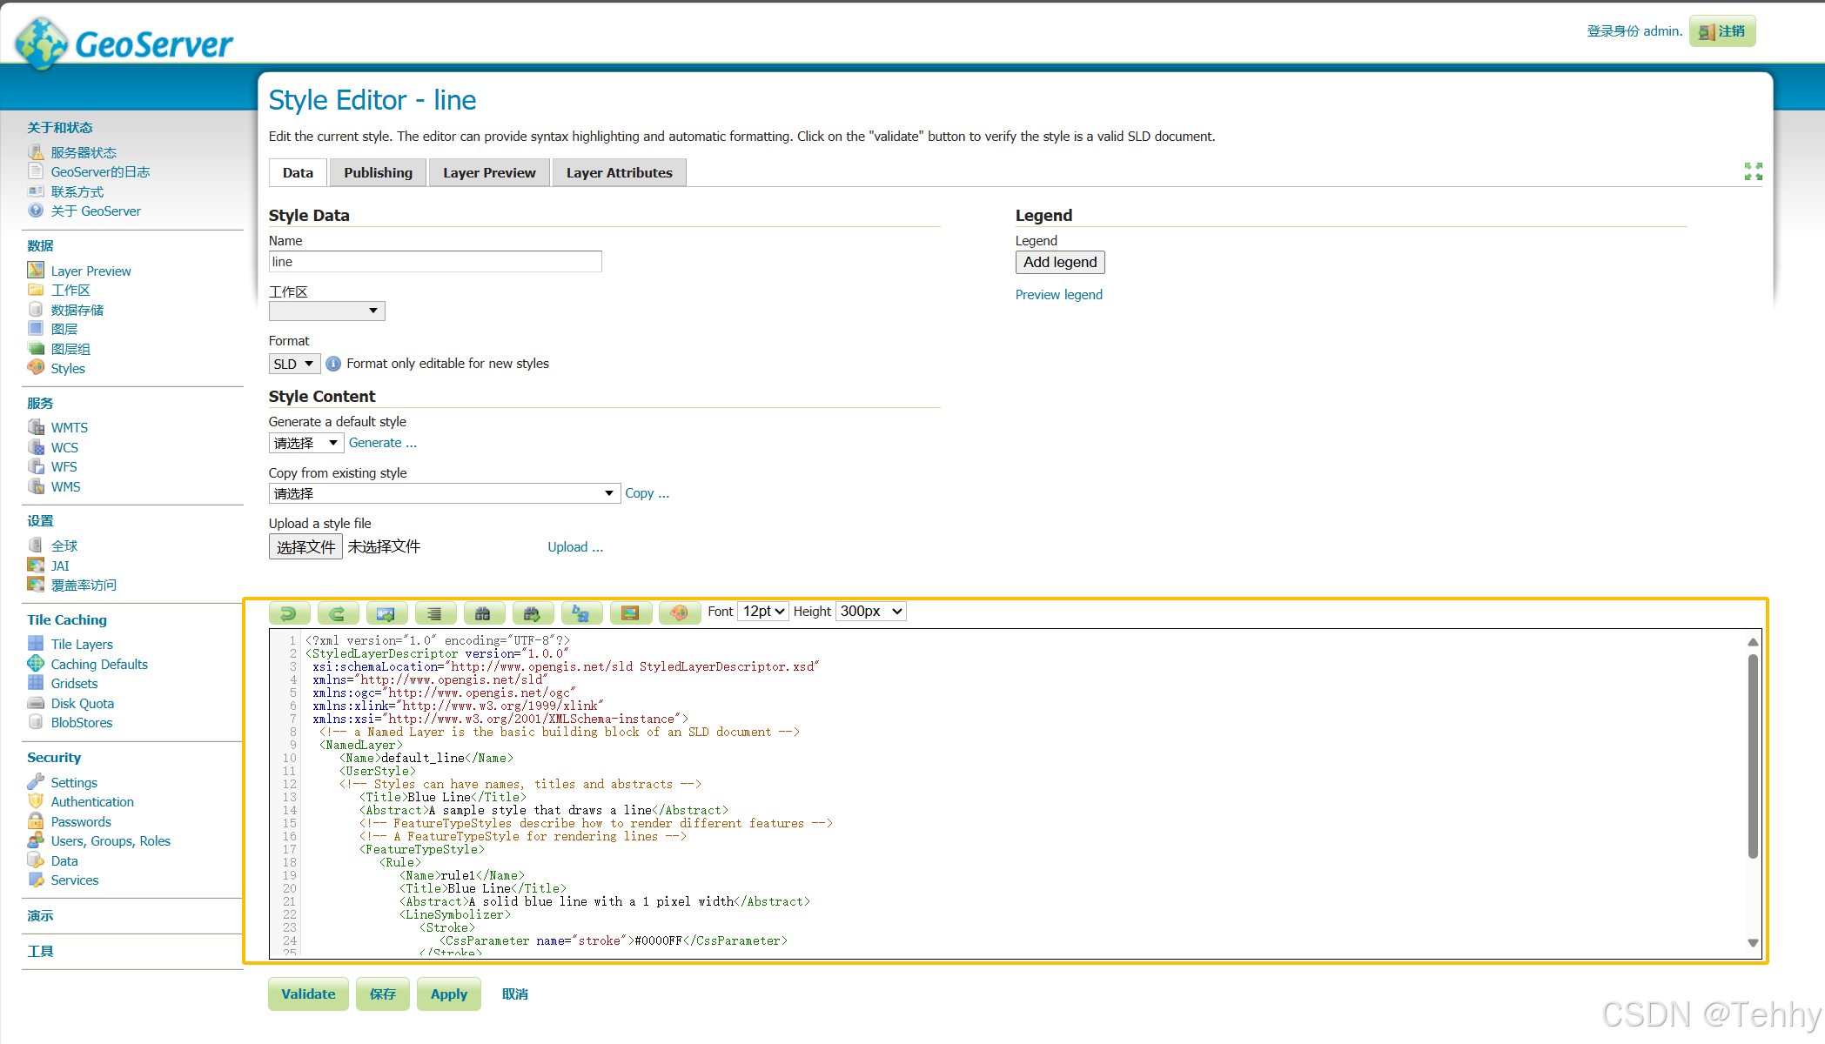The width and height of the screenshot is (1825, 1044).
Task: Click the binoculars find icon
Action: point(483,613)
